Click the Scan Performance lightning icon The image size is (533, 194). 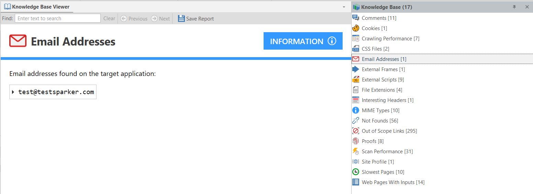click(356, 152)
